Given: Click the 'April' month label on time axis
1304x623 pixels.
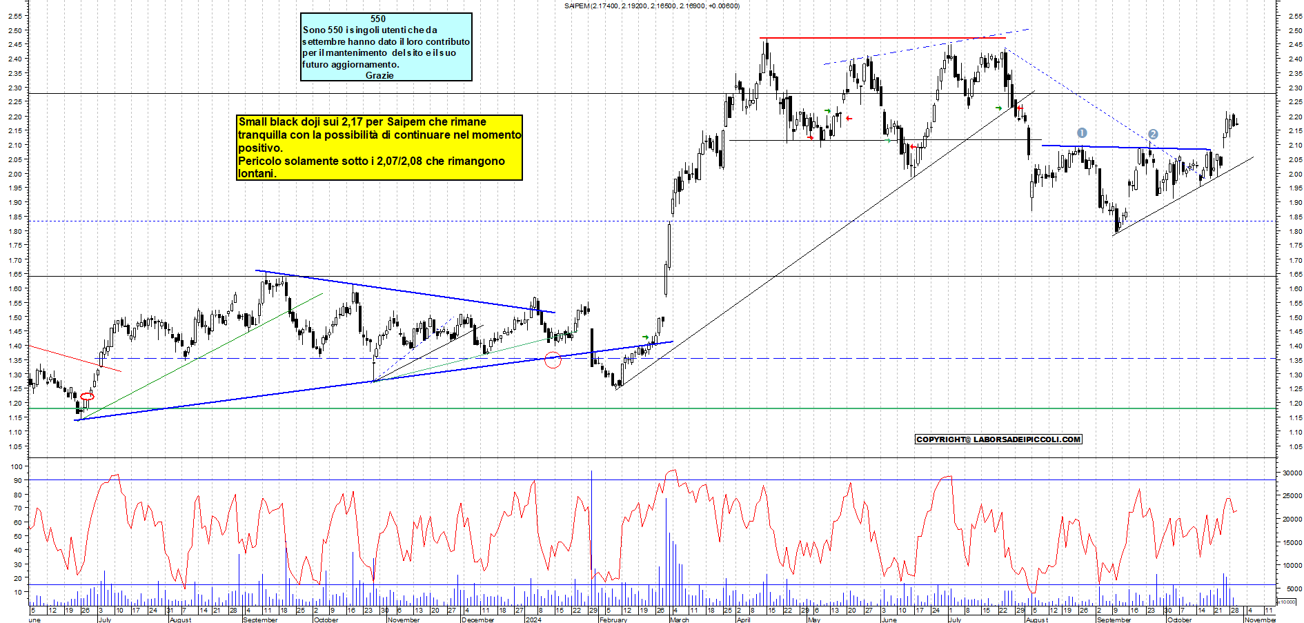Looking at the screenshot, I should [744, 620].
